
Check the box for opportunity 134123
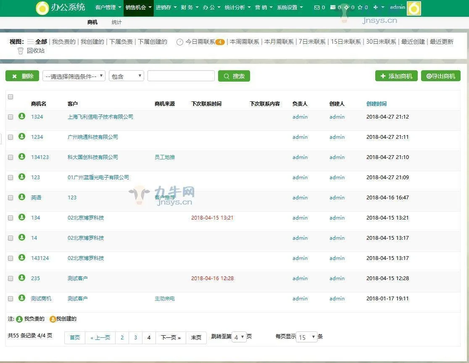click(11, 157)
